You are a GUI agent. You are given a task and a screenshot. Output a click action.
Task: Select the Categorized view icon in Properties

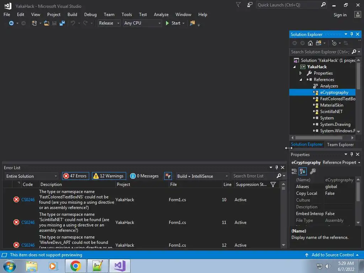coord(294,171)
